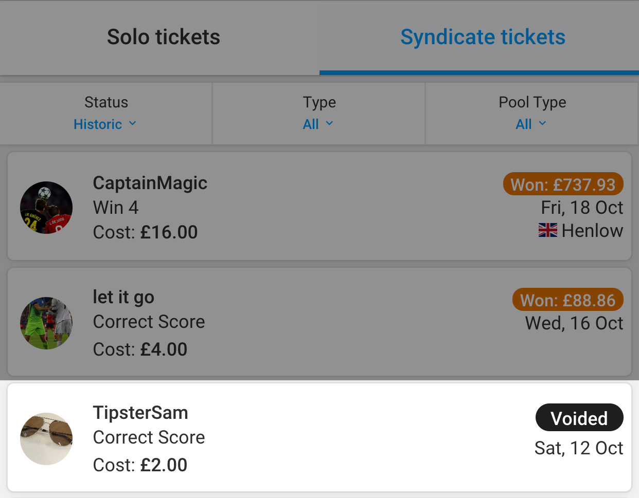Click the Type filter chevron arrow
The width and height of the screenshot is (639, 498).
pos(330,123)
